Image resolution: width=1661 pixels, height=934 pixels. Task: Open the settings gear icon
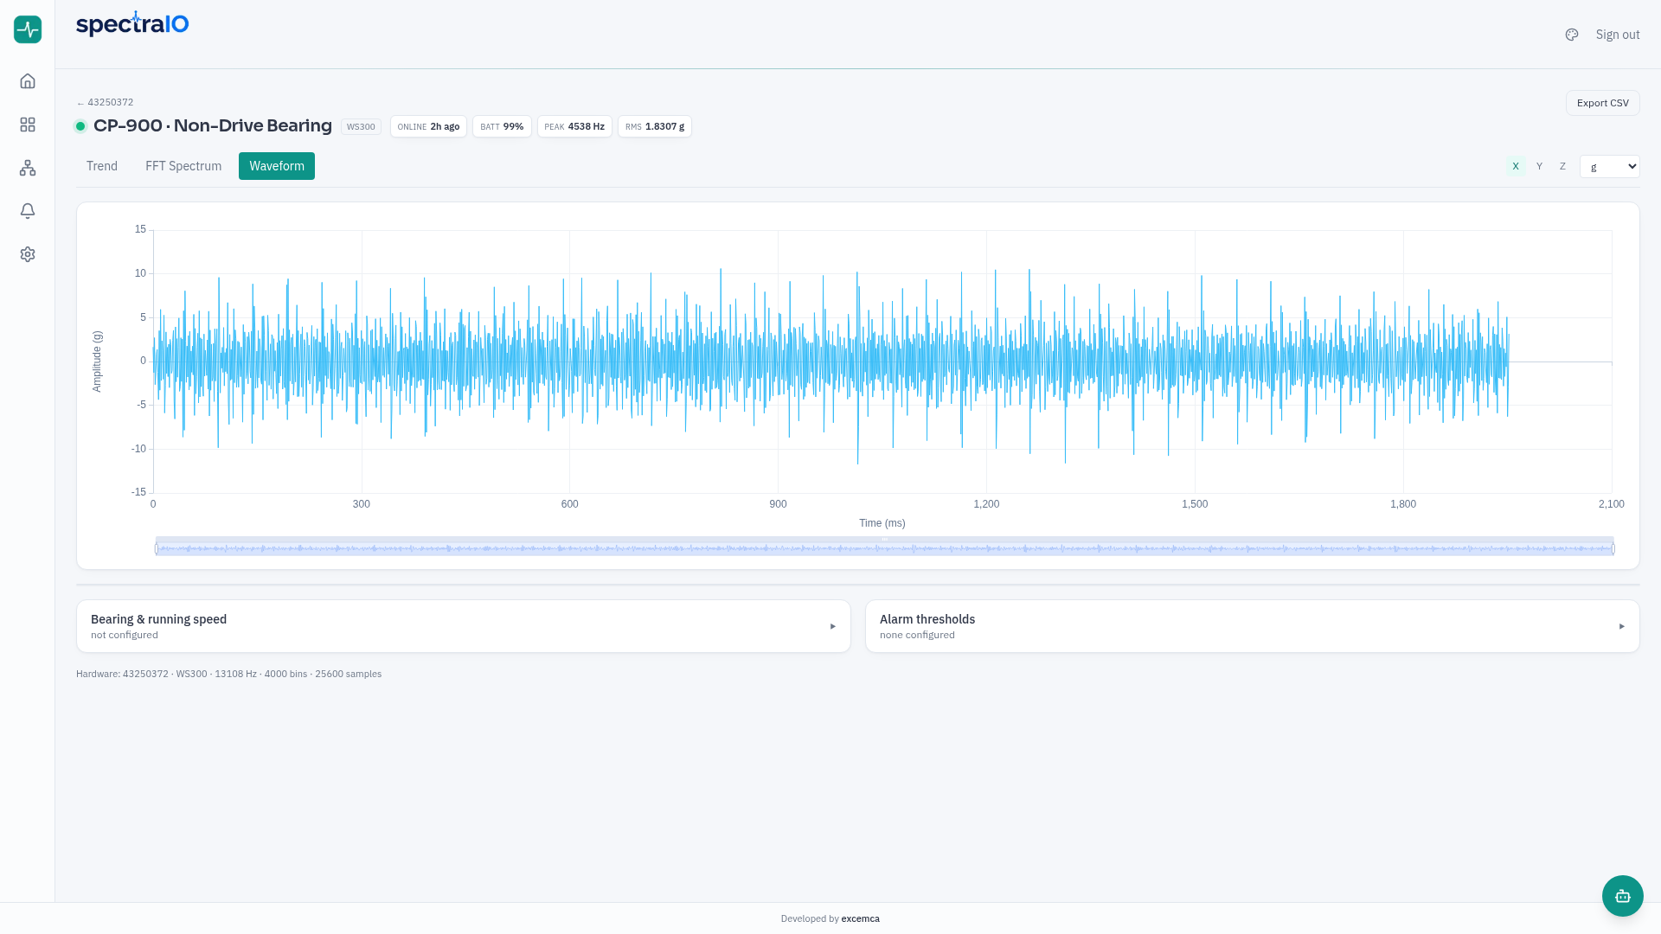(28, 254)
